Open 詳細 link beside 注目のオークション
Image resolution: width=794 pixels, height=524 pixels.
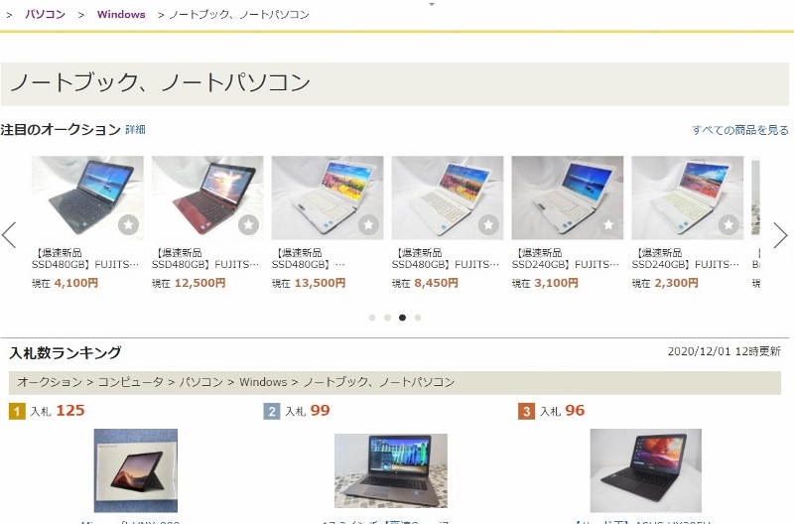click(135, 130)
